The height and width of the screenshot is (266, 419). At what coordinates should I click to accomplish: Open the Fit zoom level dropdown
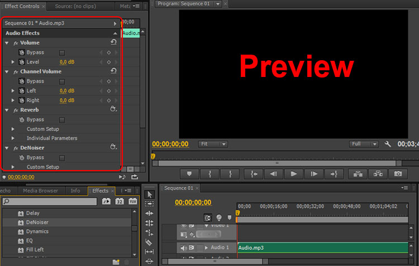coord(213,144)
